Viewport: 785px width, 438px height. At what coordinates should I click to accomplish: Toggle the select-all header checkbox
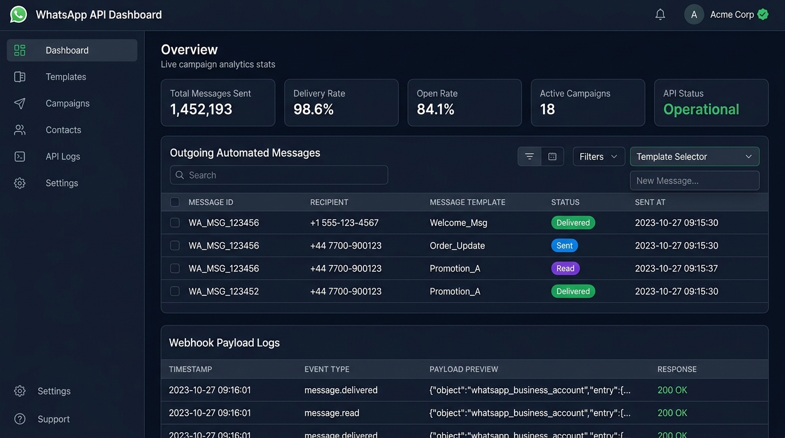(x=175, y=202)
